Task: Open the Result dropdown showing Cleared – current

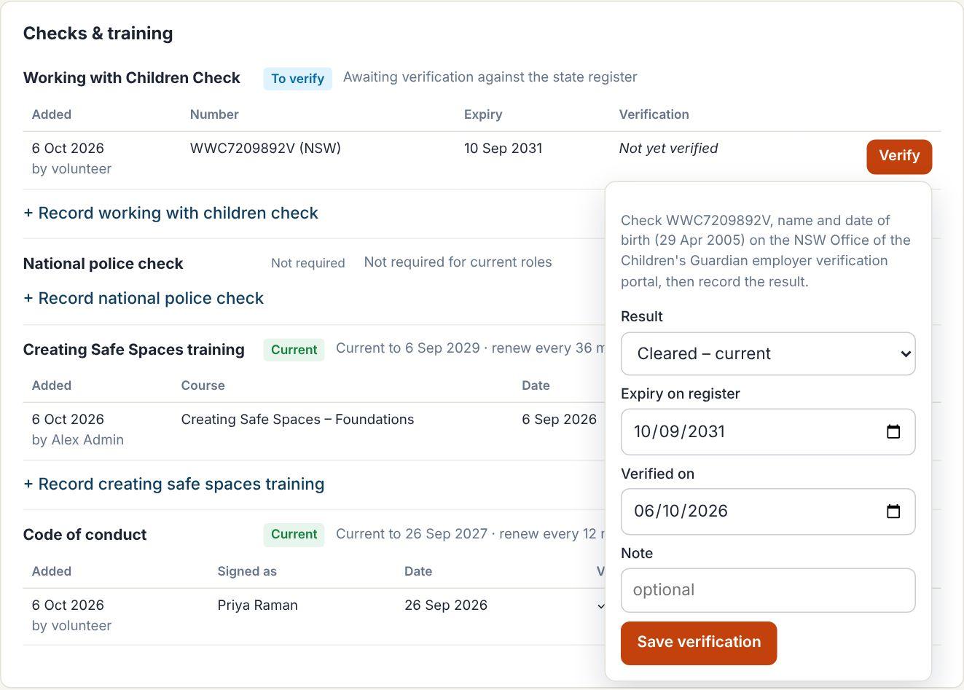Action: tap(768, 354)
